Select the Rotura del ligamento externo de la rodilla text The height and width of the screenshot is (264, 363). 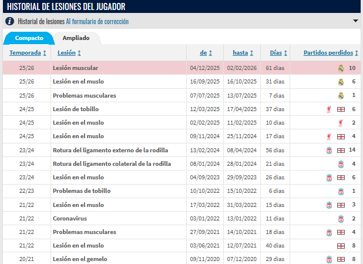tap(110, 151)
